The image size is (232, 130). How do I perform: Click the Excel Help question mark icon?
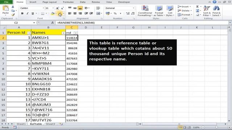pyautogui.click(x=214, y=2)
